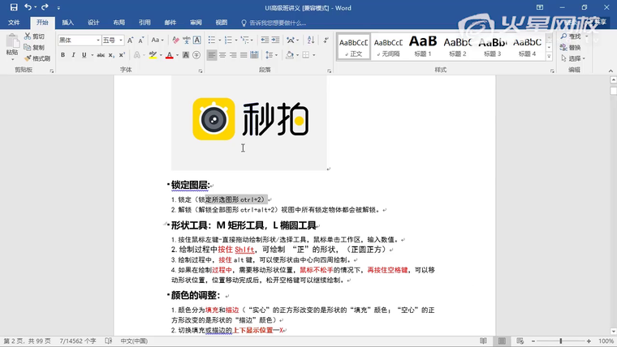This screenshot has height=347, width=617.
Task: Click the 替换 (Replace) button
Action: pos(574,47)
